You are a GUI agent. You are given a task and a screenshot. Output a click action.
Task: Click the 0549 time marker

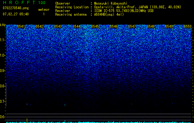coord(169,26)
